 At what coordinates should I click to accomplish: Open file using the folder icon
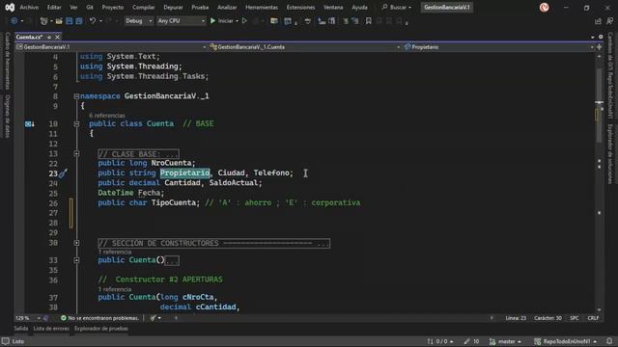click(x=59, y=21)
